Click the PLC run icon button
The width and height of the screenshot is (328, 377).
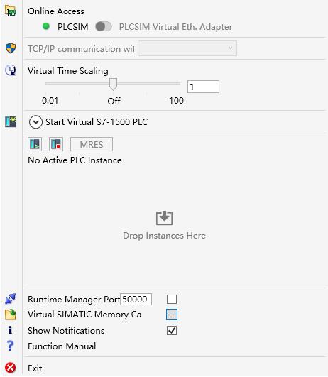pos(35,144)
